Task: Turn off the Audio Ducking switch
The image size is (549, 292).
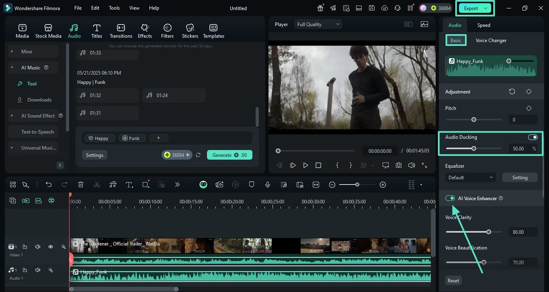Action: [x=533, y=137]
